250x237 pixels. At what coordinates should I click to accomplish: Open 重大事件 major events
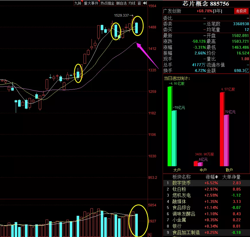tap(91, 3)
